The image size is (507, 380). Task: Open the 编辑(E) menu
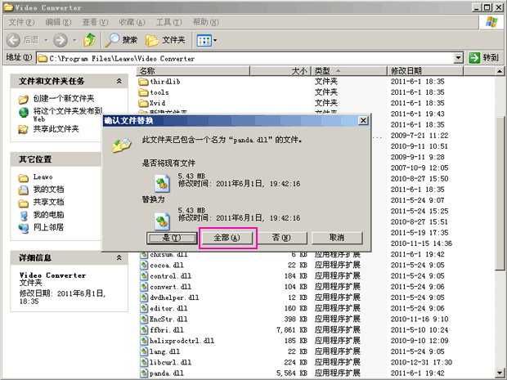pyautogui.click(x=58, y=22)
